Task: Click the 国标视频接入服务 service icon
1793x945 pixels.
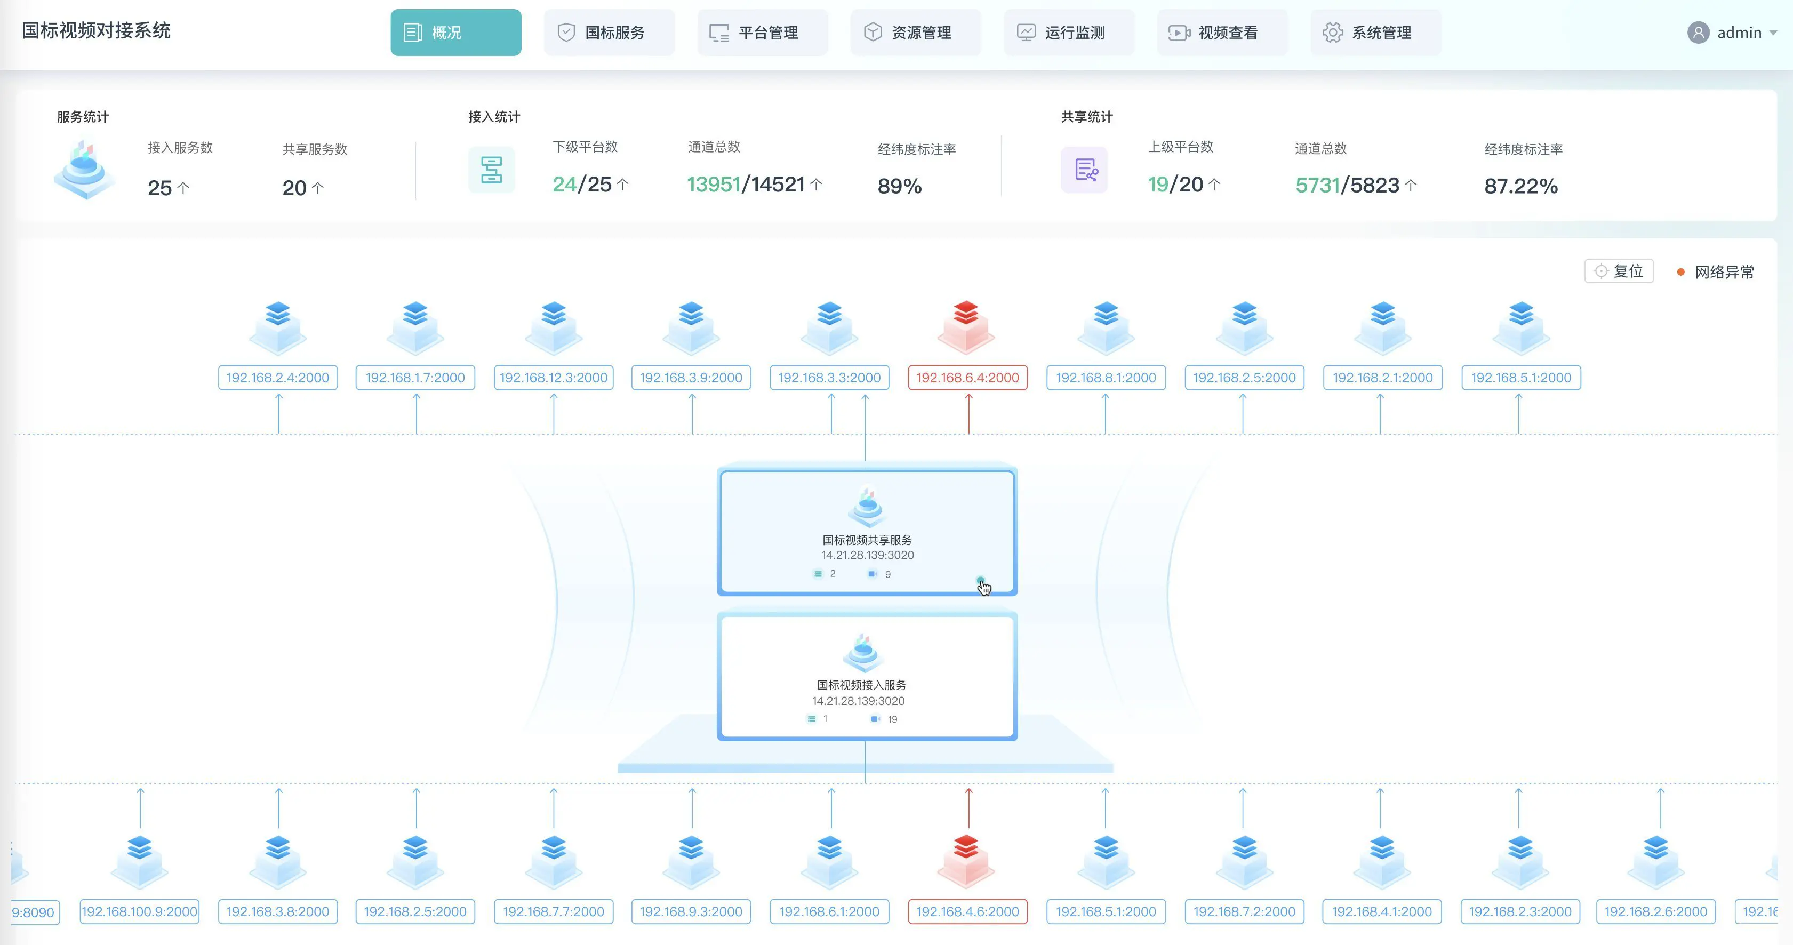Action: pos(863,652)
